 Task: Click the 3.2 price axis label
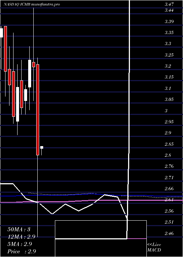click(168, 66)
